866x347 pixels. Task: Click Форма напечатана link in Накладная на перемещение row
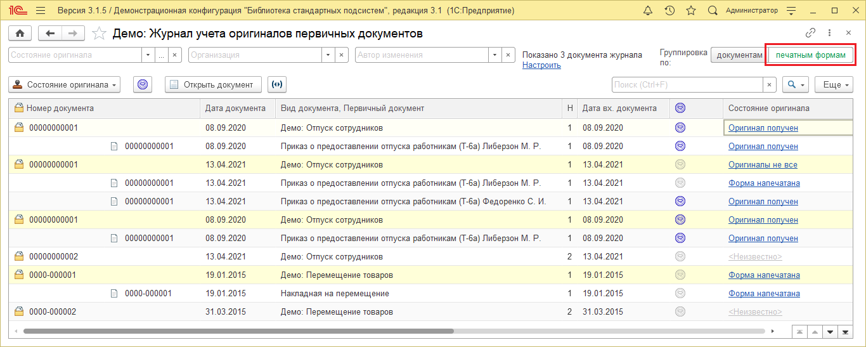(764, 294)
